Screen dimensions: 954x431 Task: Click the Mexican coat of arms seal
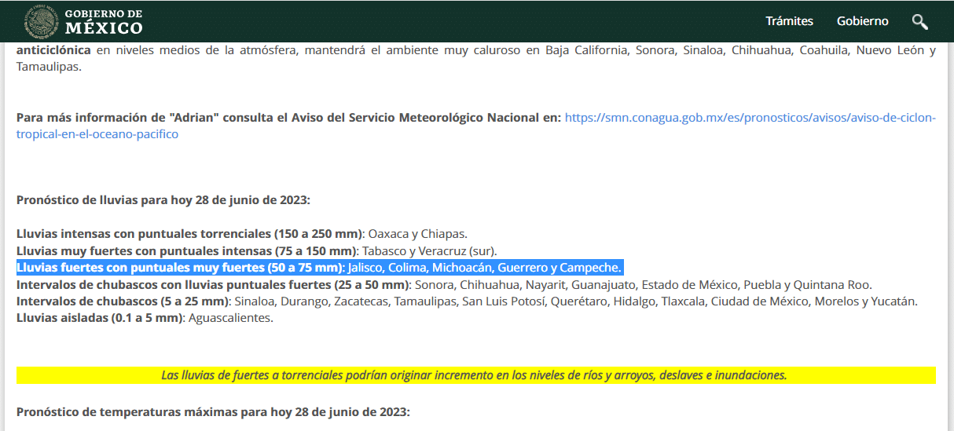point(41,21)
